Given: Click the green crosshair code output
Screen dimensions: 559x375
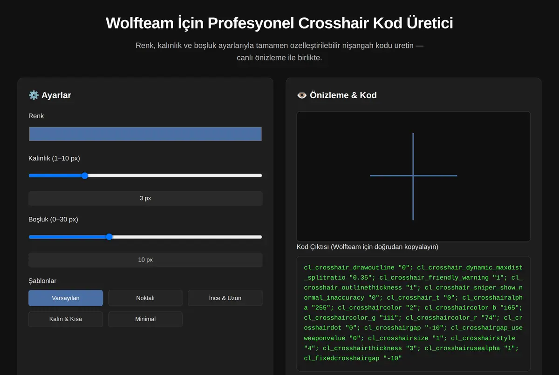Looking at the screenshot, I should pyautogui.click(x=413, y=313).
